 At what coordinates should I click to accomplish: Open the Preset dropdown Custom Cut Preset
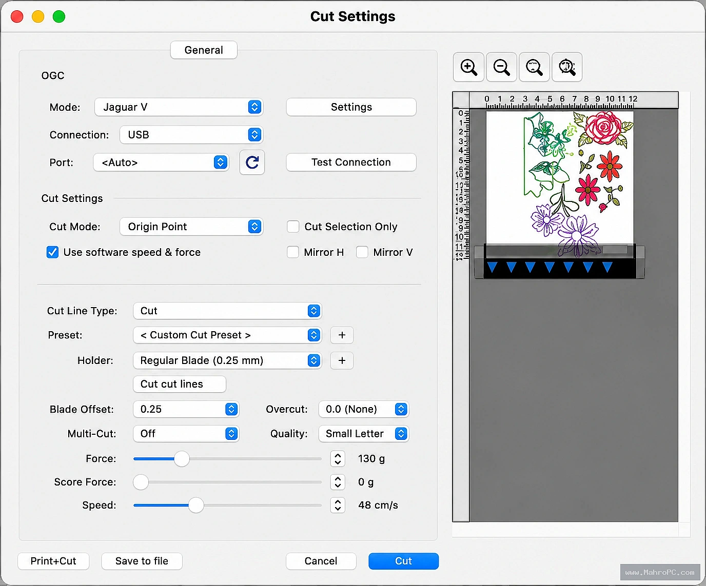tap(227, 335)
